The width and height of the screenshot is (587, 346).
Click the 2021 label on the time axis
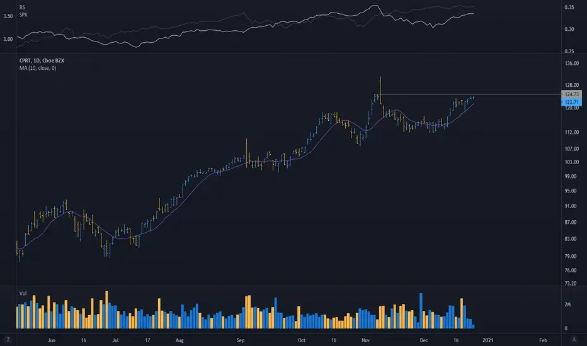(x=487, y=340)
